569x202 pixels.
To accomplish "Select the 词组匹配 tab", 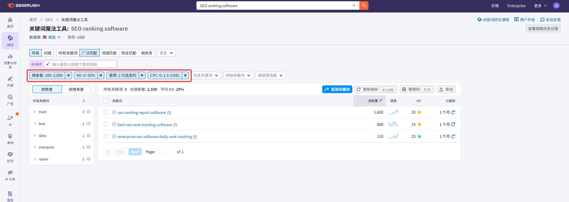I will [x=109, y=53].
